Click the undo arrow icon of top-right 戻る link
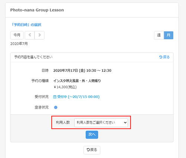The height and width of the screenshot is (158, 186). pos(161,57)
